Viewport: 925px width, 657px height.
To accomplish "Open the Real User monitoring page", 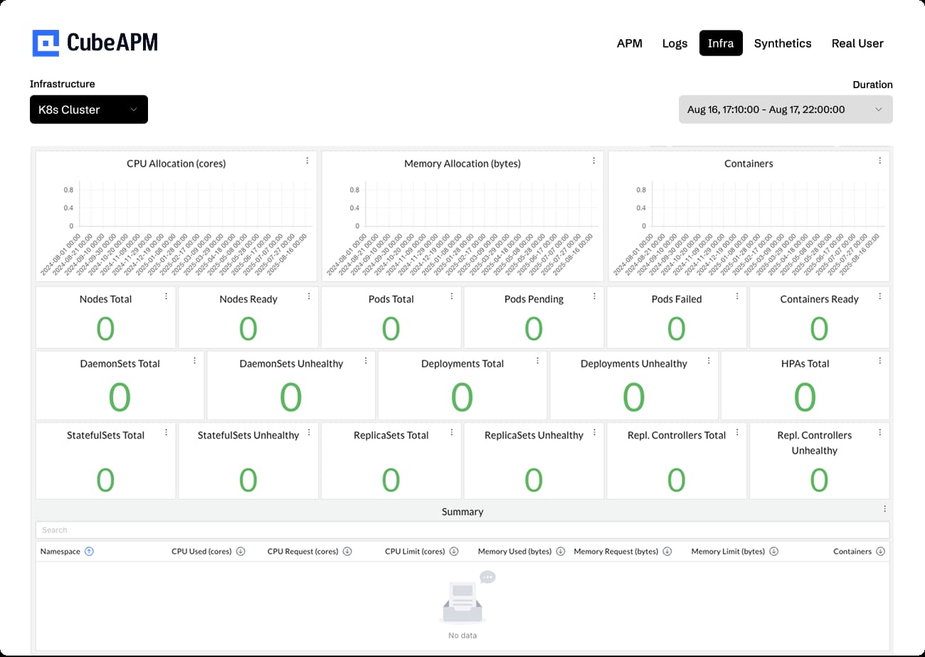I will point(857,43).
